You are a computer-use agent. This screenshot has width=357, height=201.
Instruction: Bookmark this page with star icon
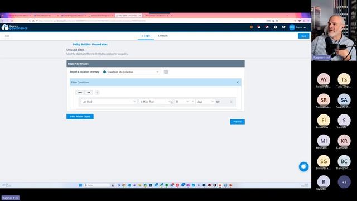277,21
